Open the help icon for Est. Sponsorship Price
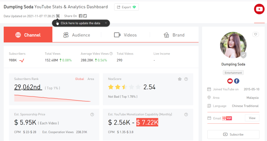Screen dimensions: 267x141 pos(92,114)
